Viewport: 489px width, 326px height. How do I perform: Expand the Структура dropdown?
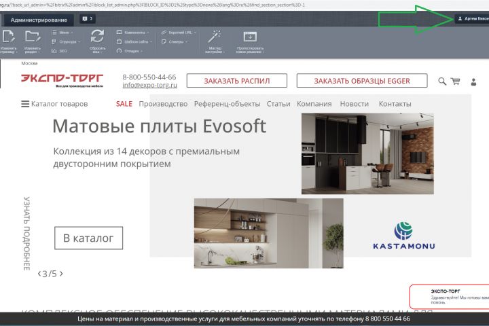66,41
